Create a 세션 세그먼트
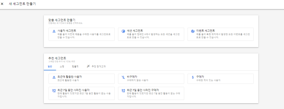The height and width of the screenshot is (109, 284). pyautogui.click(x=151, y=34)
